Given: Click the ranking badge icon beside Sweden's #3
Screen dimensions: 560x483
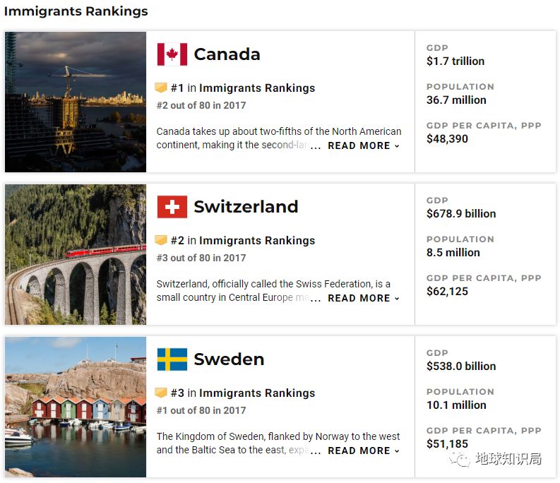Looking at the screenshot, I should click(x=161, y=393).
